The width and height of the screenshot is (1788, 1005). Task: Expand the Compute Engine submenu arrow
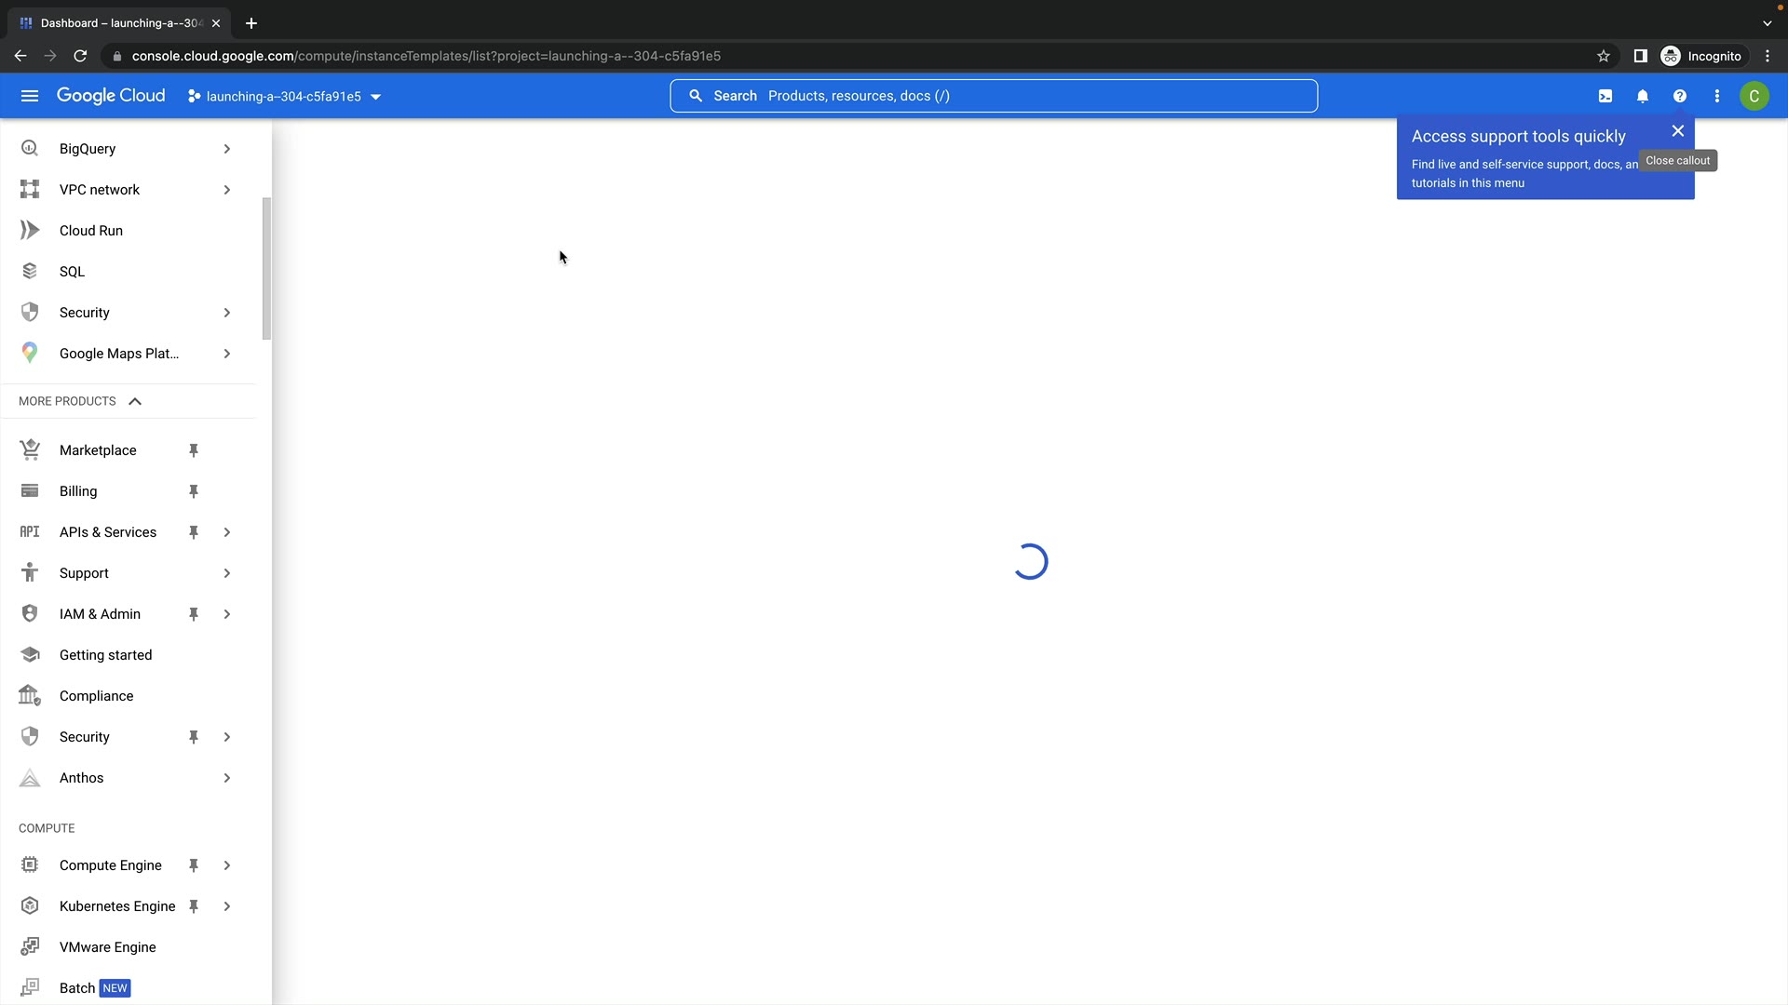coord(226,865)
